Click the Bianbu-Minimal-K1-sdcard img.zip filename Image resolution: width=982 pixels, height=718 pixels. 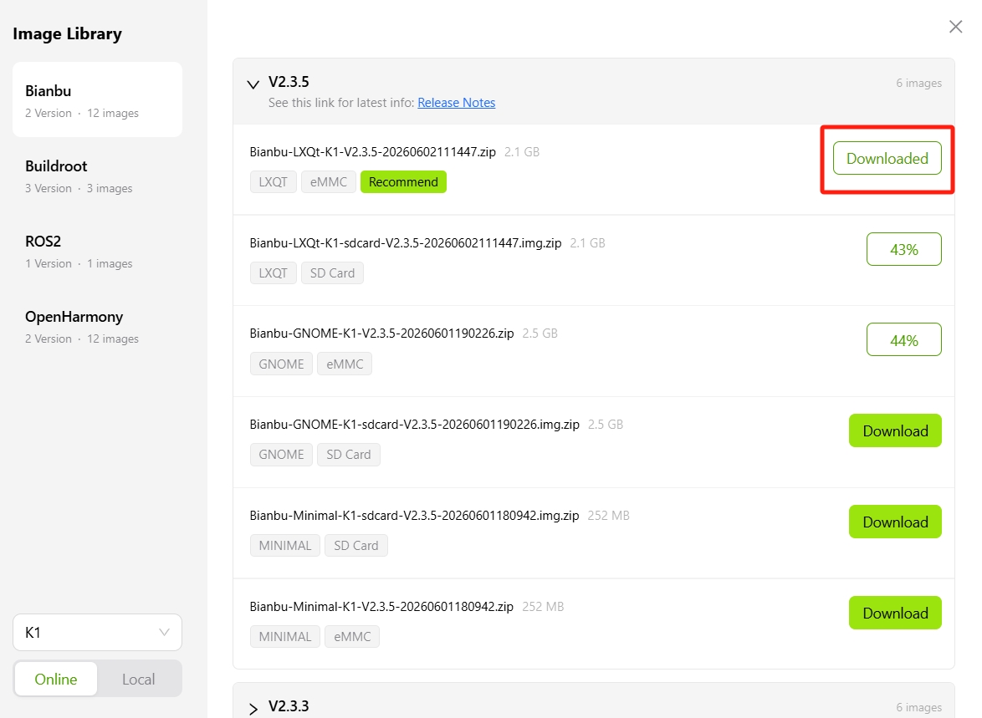(x=414, y=516)
